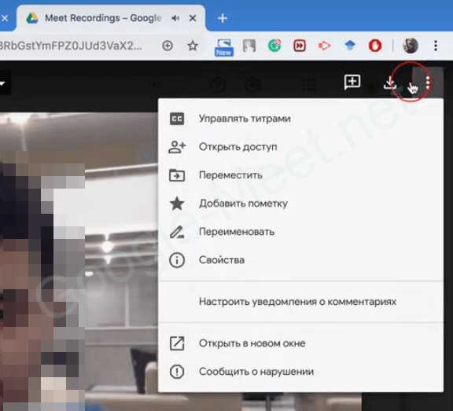Viewport: 453px width, 411px height.
Task: Open the viewer three-dot more actions menu
Action: 428,83
